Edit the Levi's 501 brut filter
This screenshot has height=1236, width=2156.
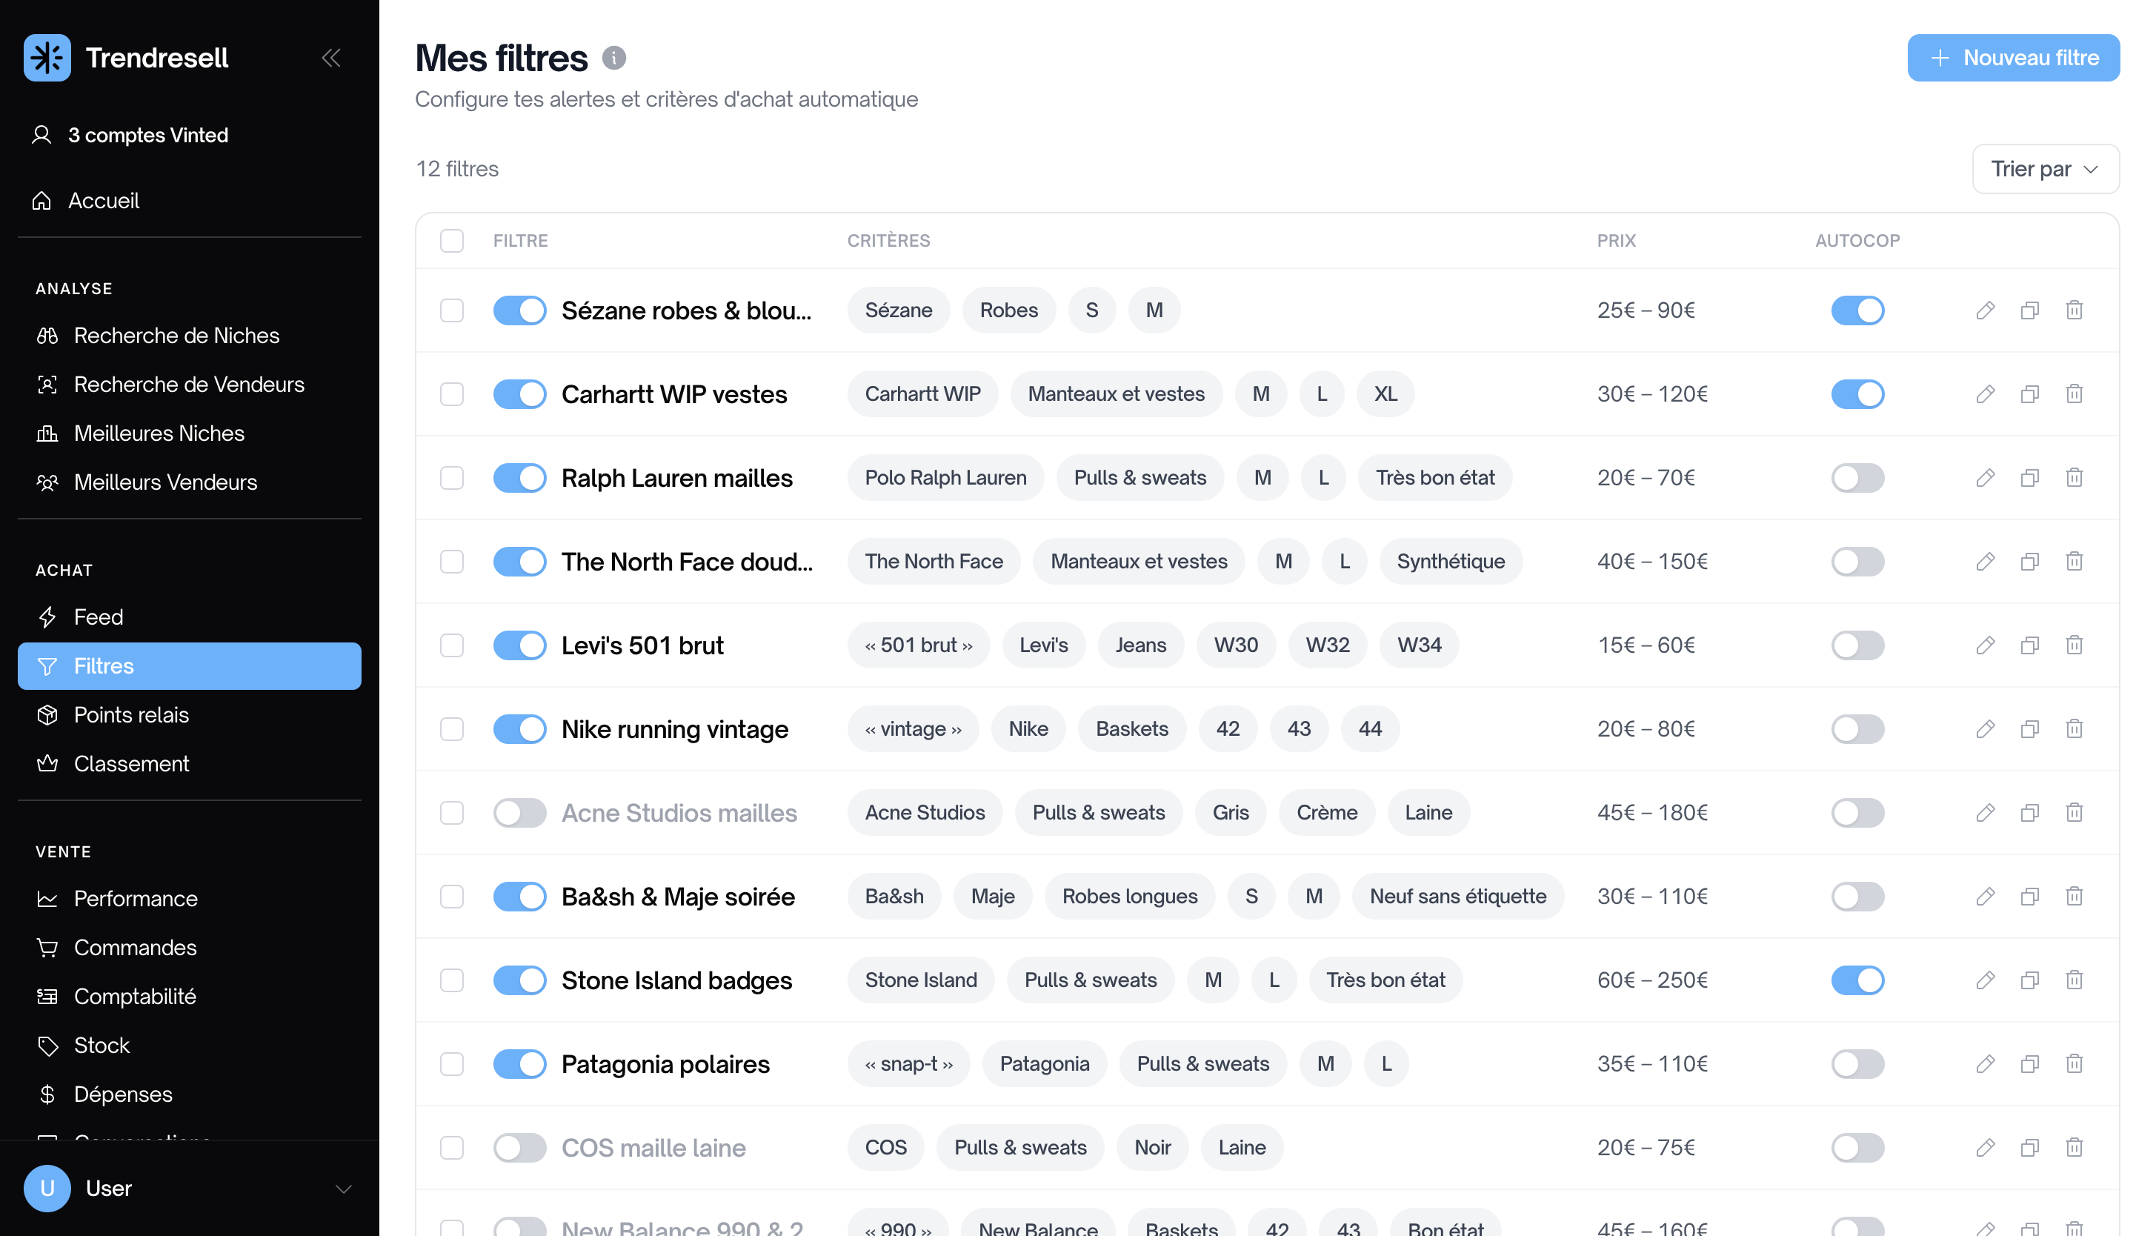(1985, 645)
